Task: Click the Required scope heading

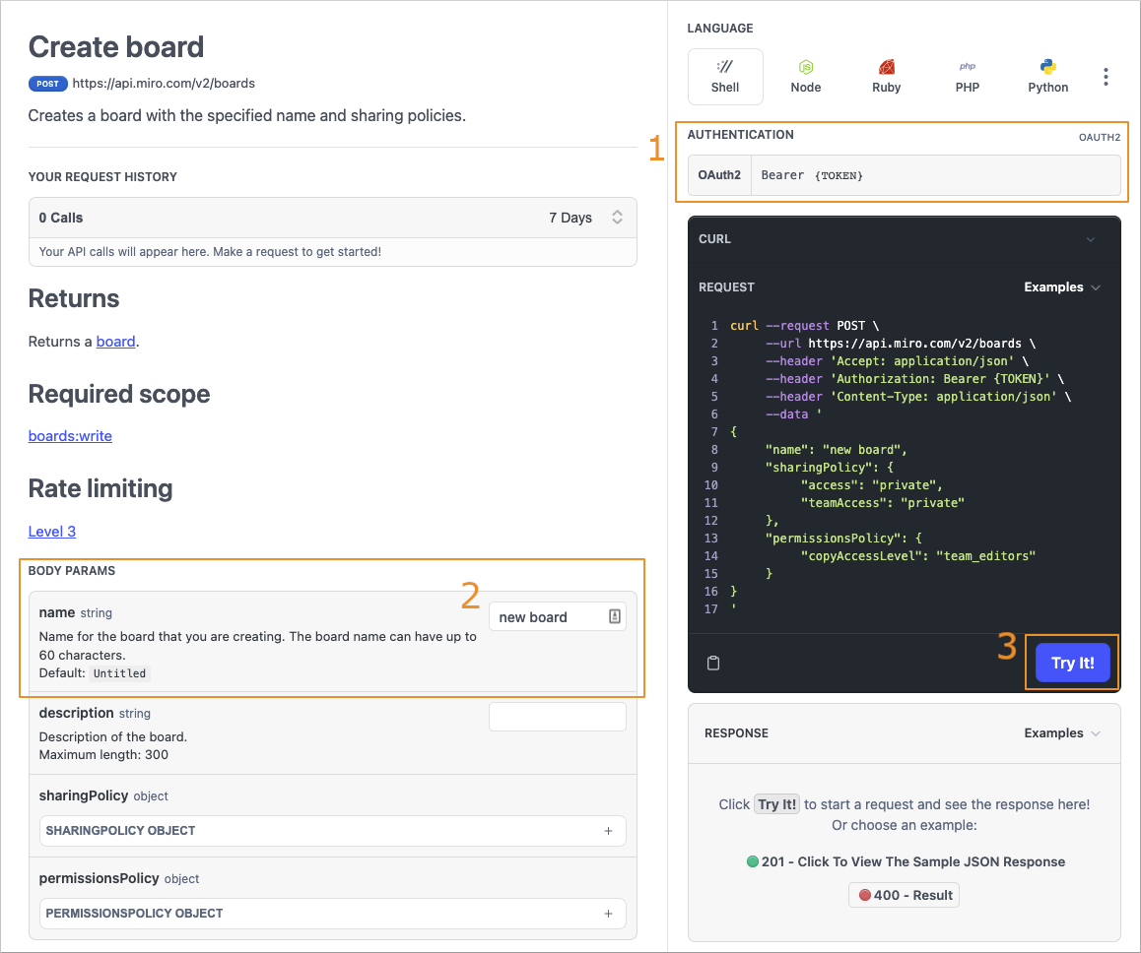Action: pos(119,394)
